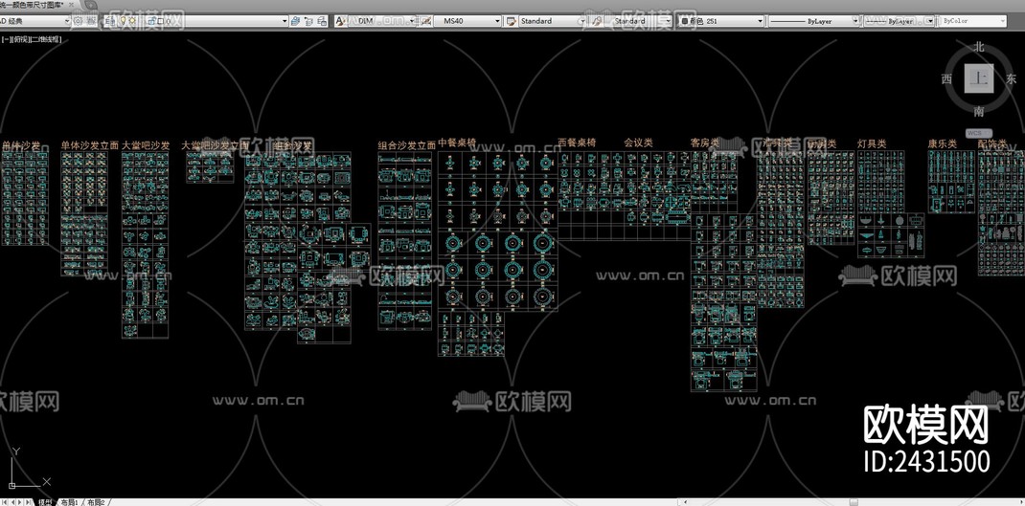
Task: Click the 单体沙发立面 block group title
Action: coord(89,145)
